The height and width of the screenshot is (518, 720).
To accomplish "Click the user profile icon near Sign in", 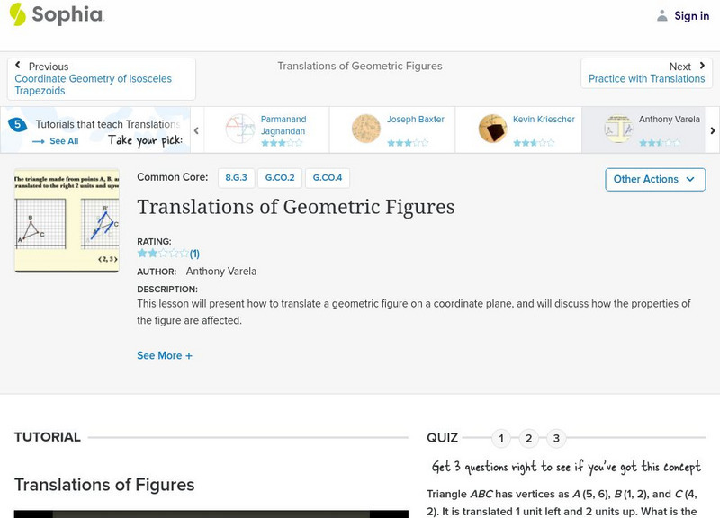I will (662, 15).
